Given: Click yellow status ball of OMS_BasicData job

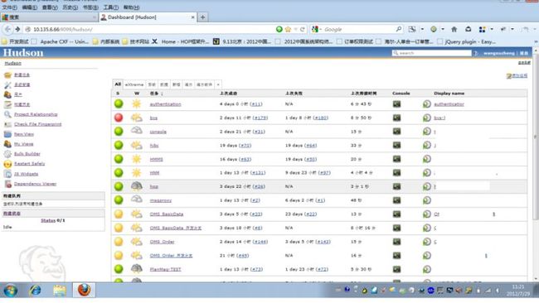Looking at the screenshot, I should (x=119, y=214).
